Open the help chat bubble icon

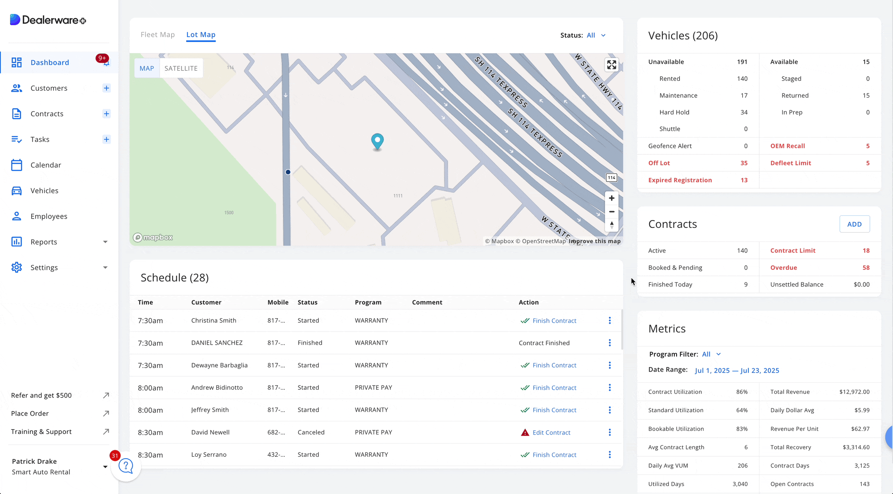(x=126, y=466)
